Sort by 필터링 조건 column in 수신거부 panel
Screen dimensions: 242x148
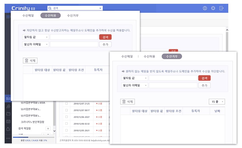(x=173, y=111)
